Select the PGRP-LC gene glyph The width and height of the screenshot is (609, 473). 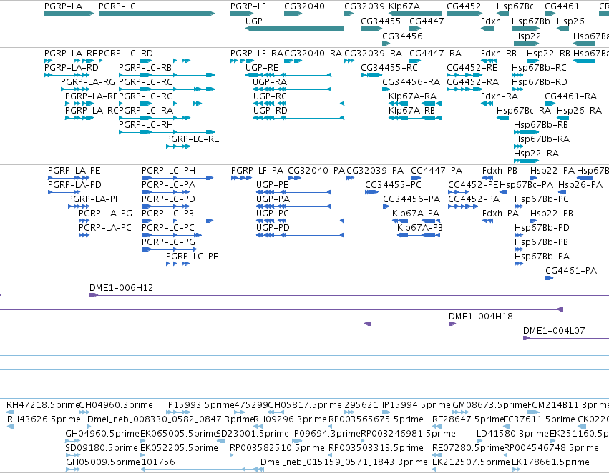157,14
